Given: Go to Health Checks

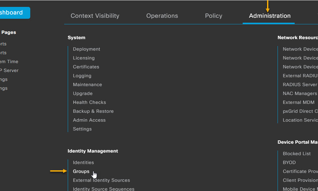Looking at the screenshot, I should pyautogui.click(x=89, y=102).
